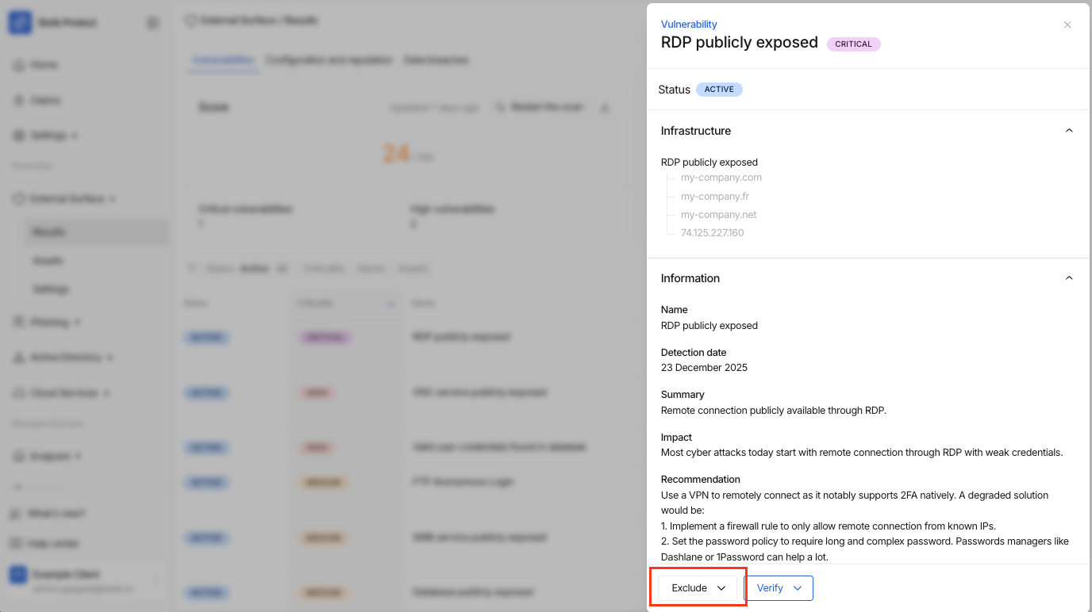Close the vulnerability details panel

(1067, 25)
